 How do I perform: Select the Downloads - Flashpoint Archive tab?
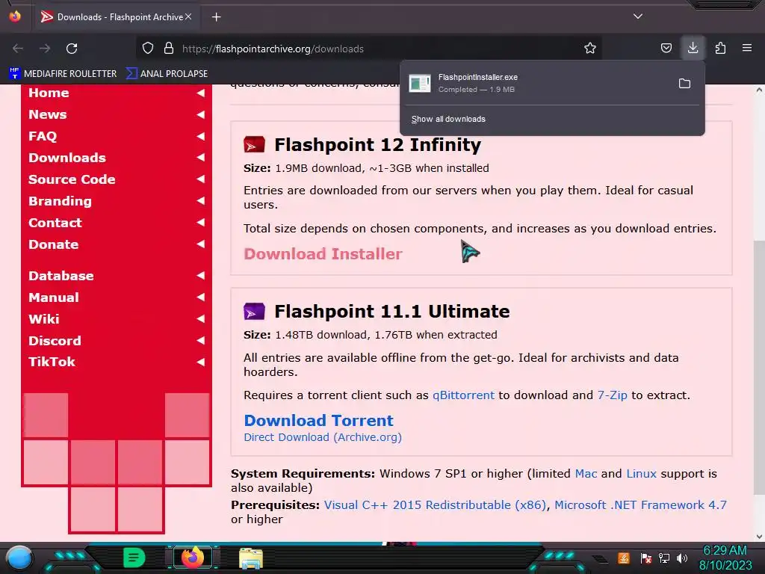click(116, 17)
